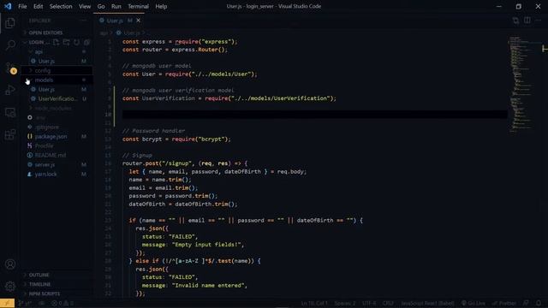Click errors and warnings count in status bar
The height and width of the screenshot is (308, 548).
(63, 303)
